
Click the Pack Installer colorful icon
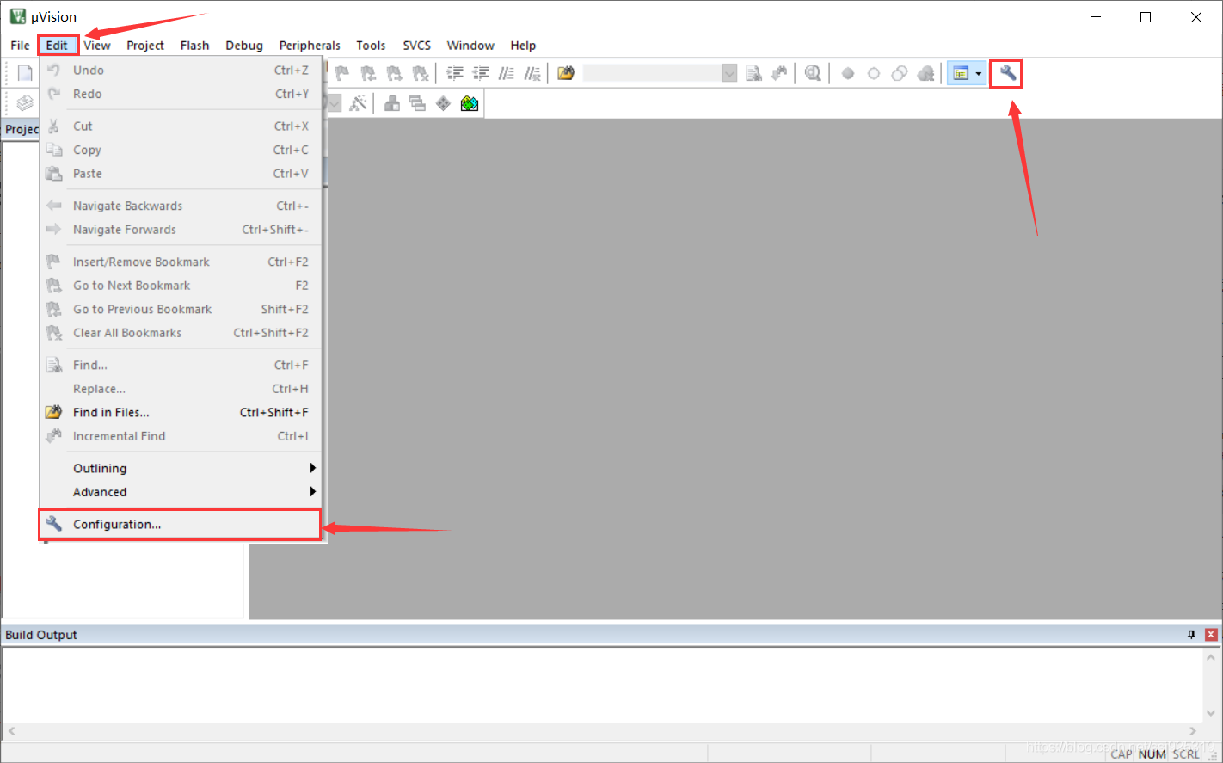470,103
